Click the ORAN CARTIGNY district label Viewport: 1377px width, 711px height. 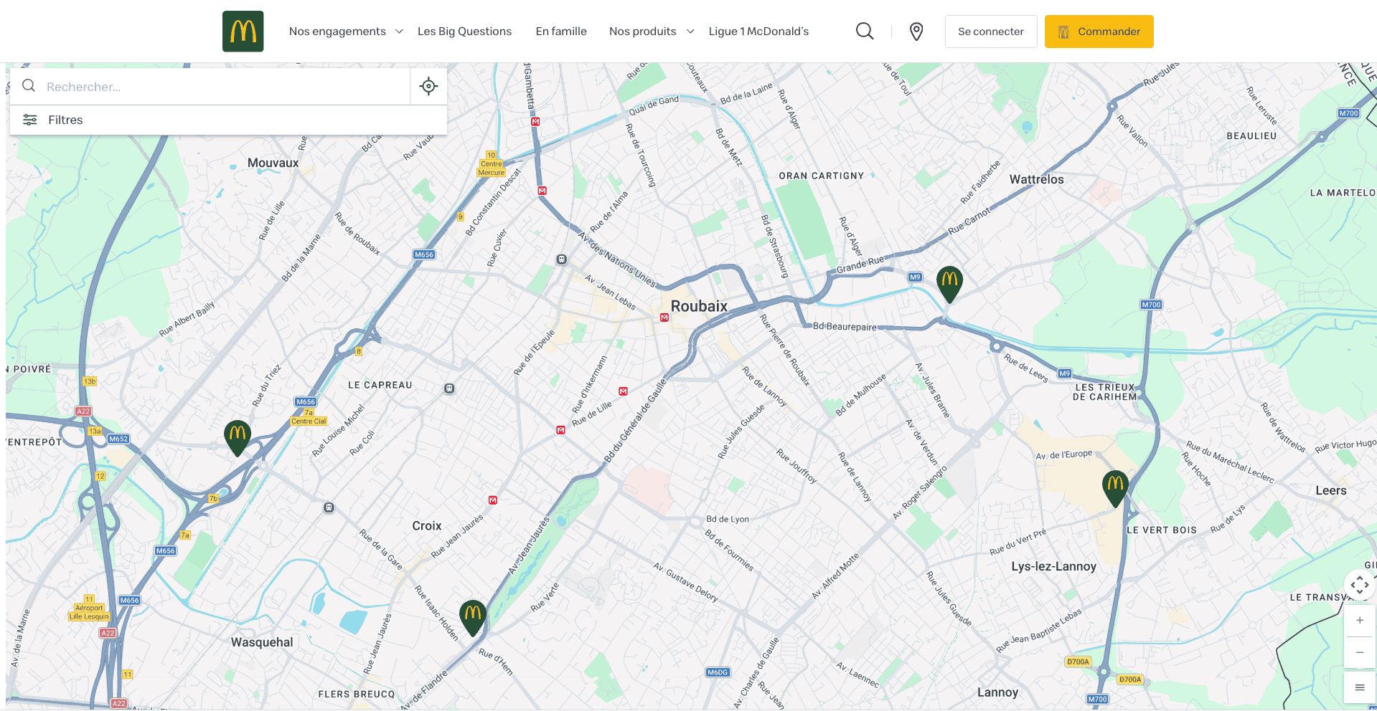pos(821,176)
